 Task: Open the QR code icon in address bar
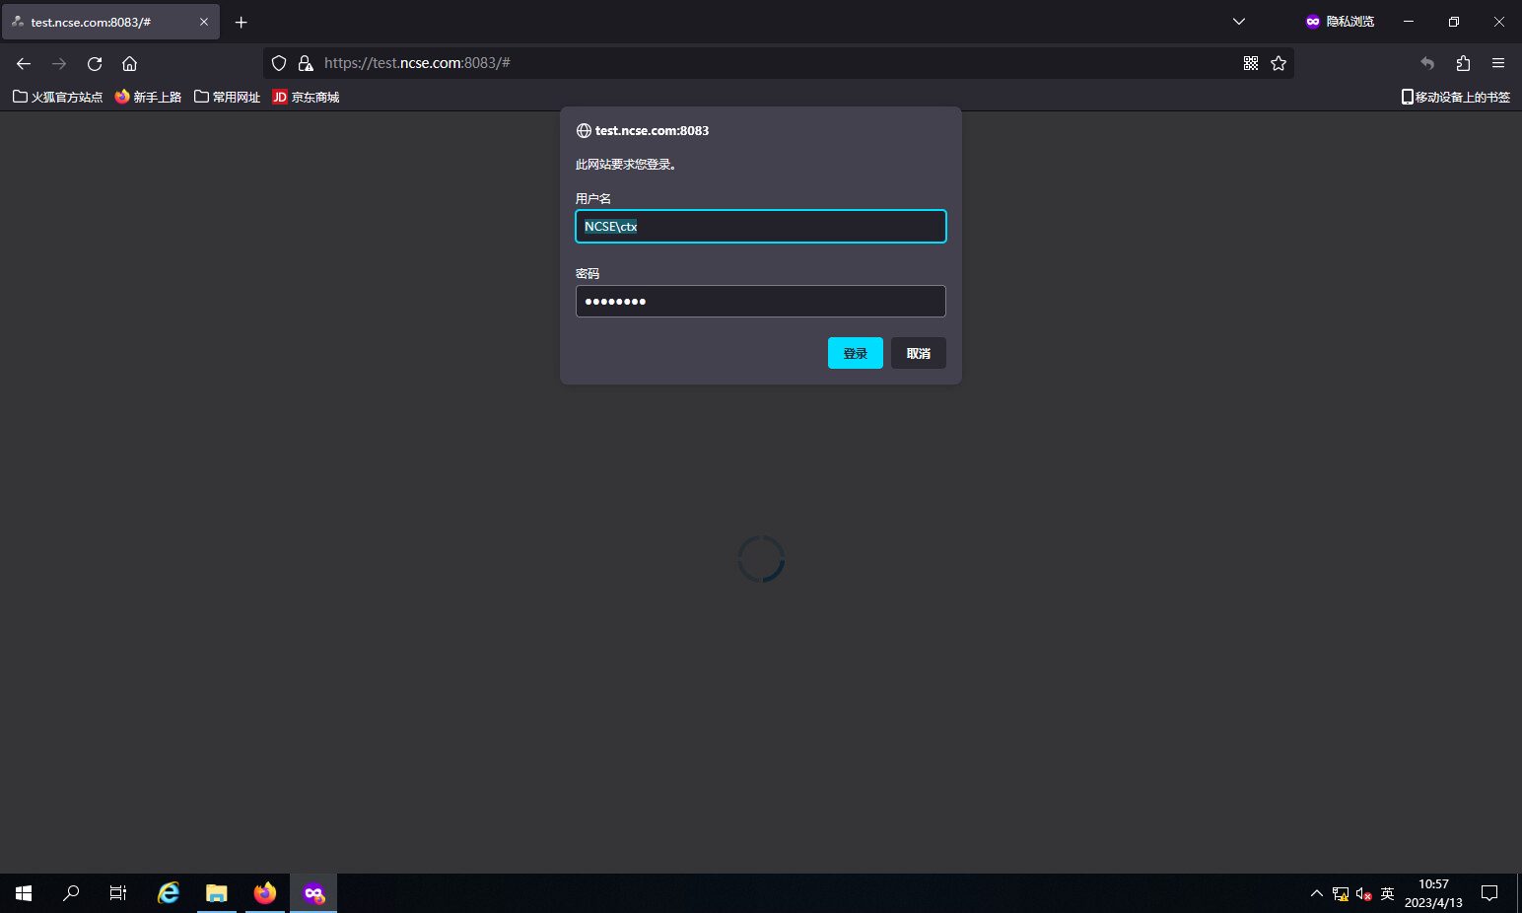pos(1250,63)
